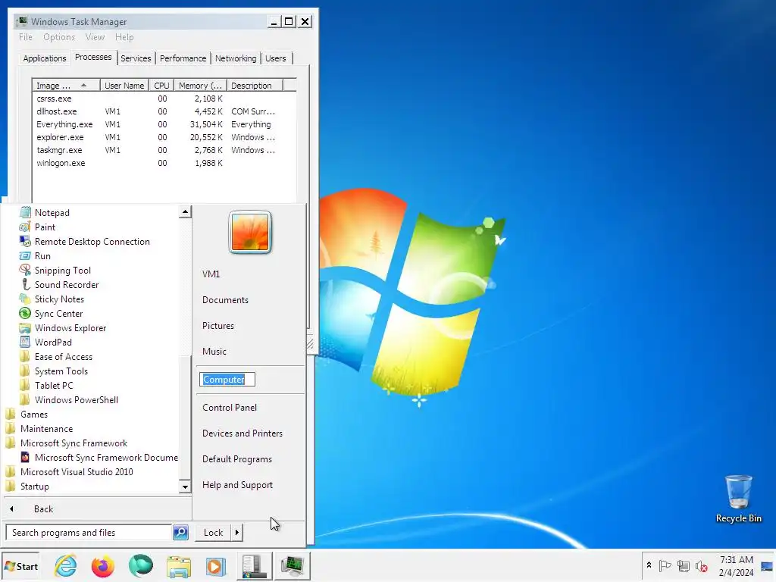Open Devices and Printers
The width and height of the screenshot is (776, 582).
tap(242, 433)
